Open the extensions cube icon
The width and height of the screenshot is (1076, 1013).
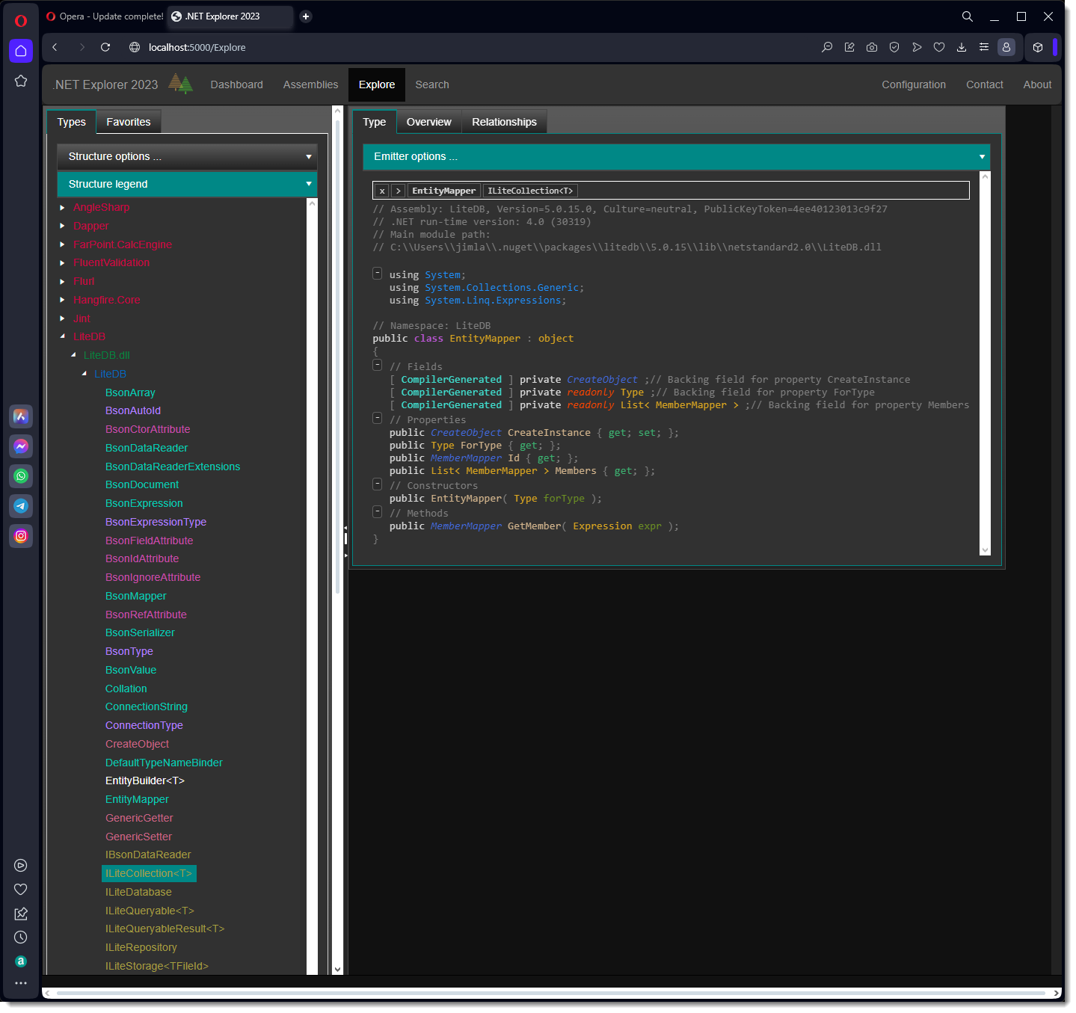pyautogui.click(x=1038, y=47)
